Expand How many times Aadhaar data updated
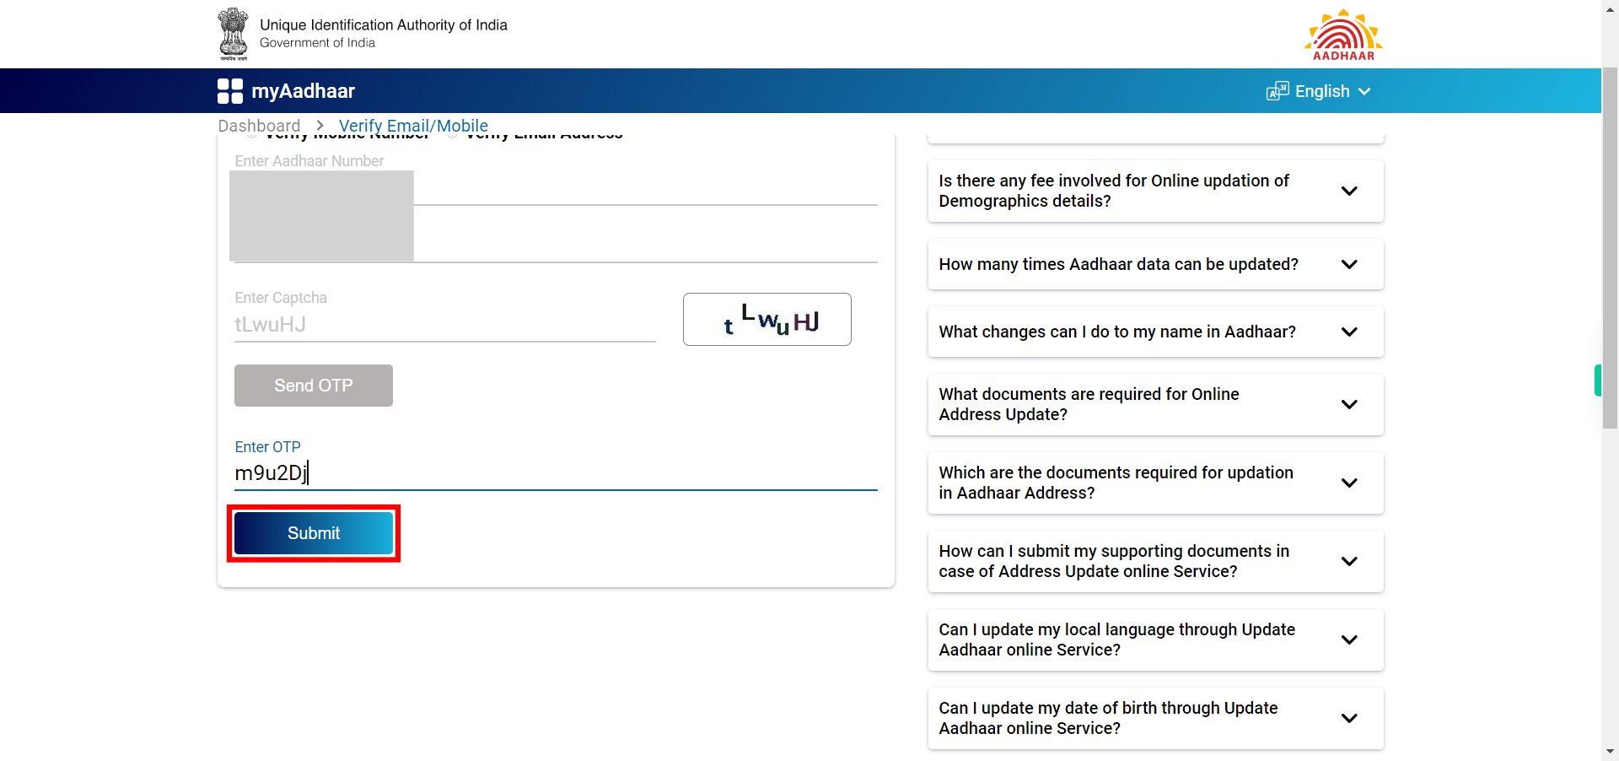 tap(1156, 264)
